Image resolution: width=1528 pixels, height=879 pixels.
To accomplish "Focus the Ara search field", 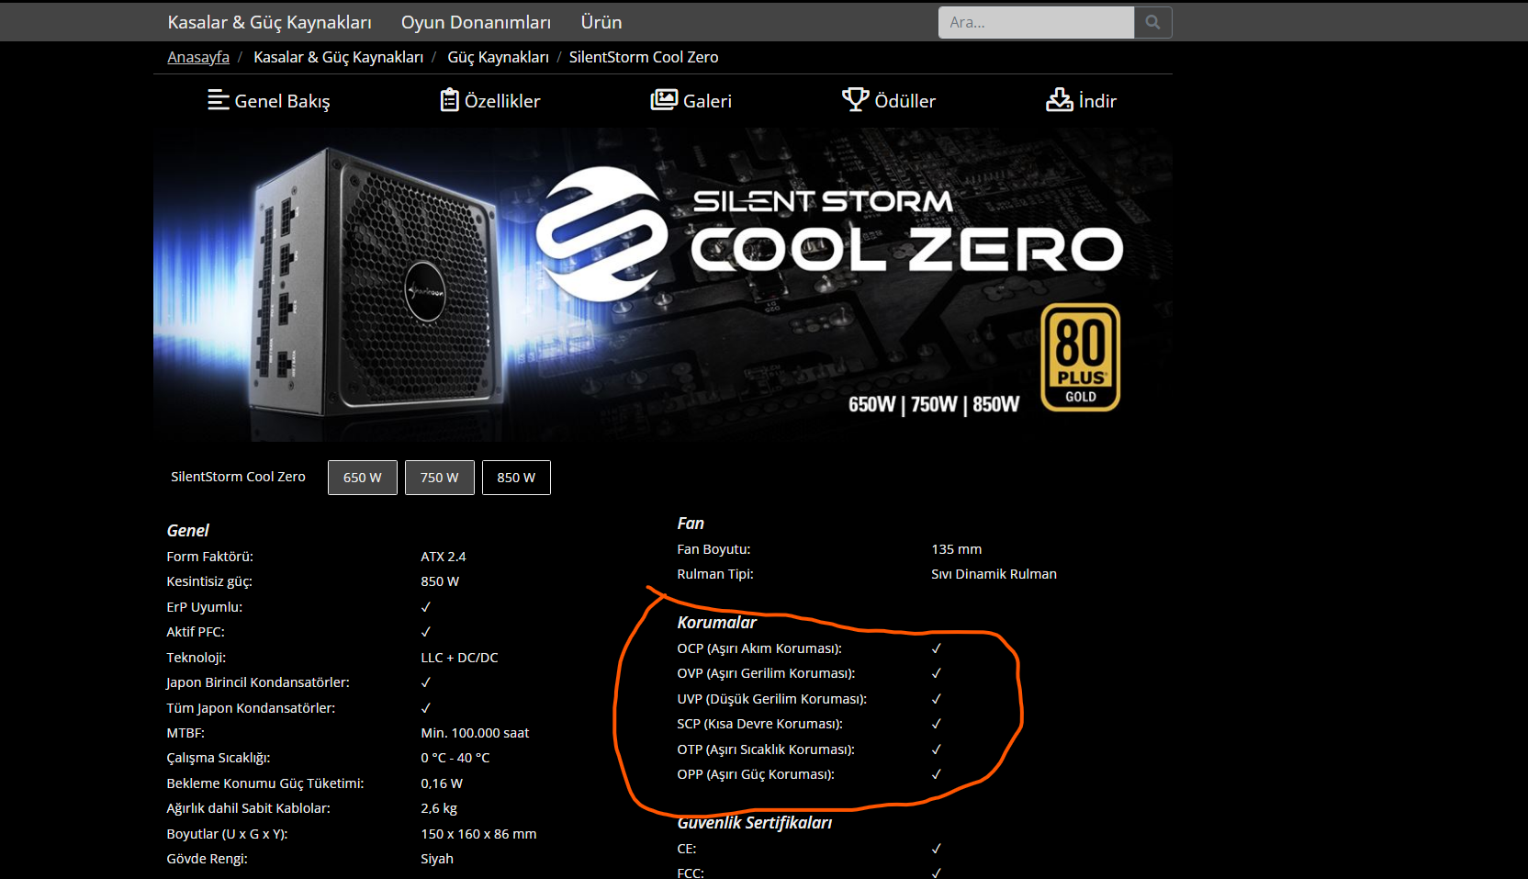I will [1036, 22].
